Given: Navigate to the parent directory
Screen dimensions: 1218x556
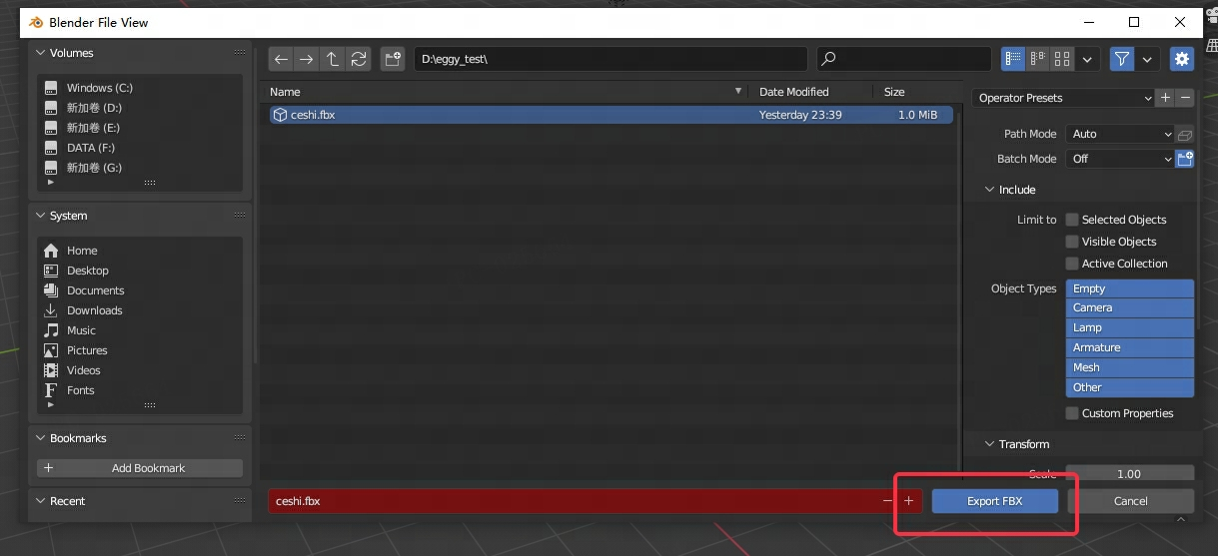Looking at the screenshot, I should pyautogui.click(x=333, y=59).
